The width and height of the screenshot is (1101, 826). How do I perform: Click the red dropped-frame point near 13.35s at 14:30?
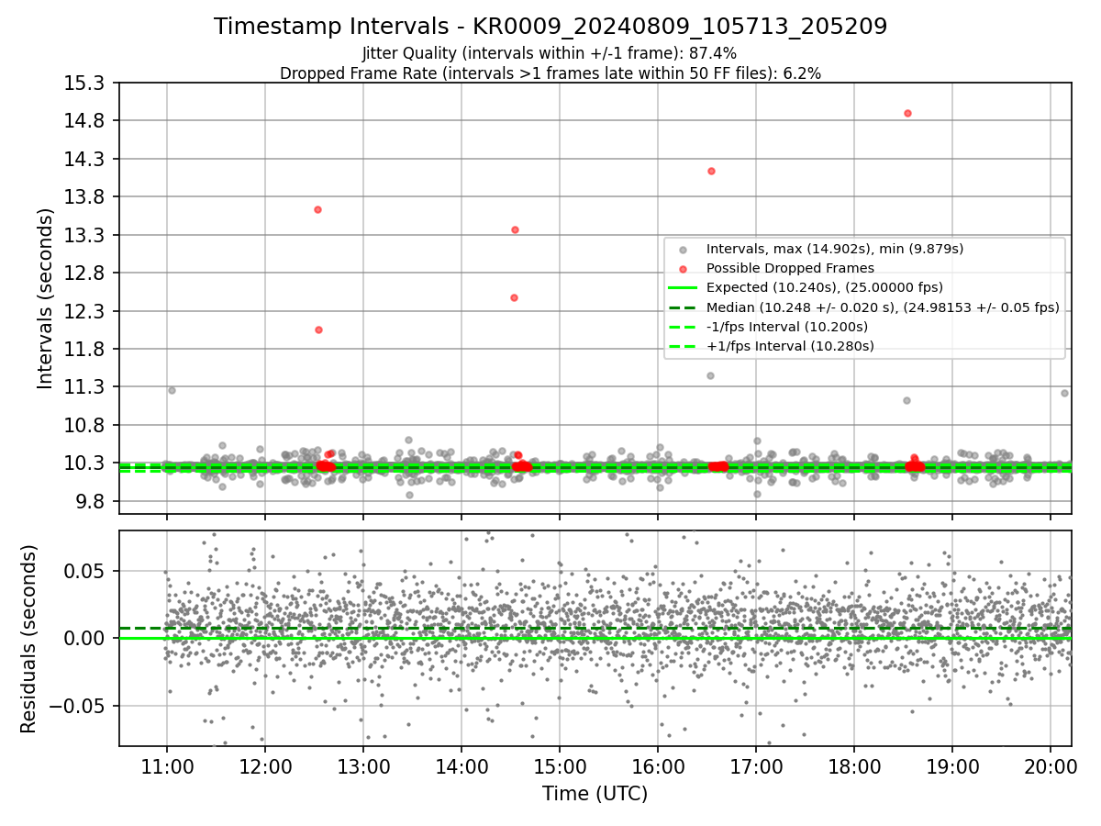(515, 229)
